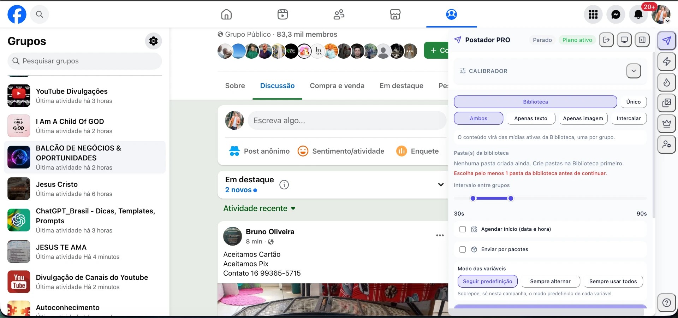Open Bruno Oliveira's profile name link

[270, 232]
